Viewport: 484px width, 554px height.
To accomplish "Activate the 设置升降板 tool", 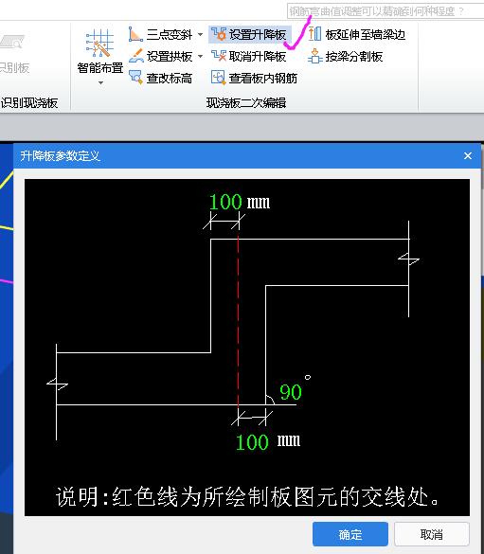I will point(249,35).
